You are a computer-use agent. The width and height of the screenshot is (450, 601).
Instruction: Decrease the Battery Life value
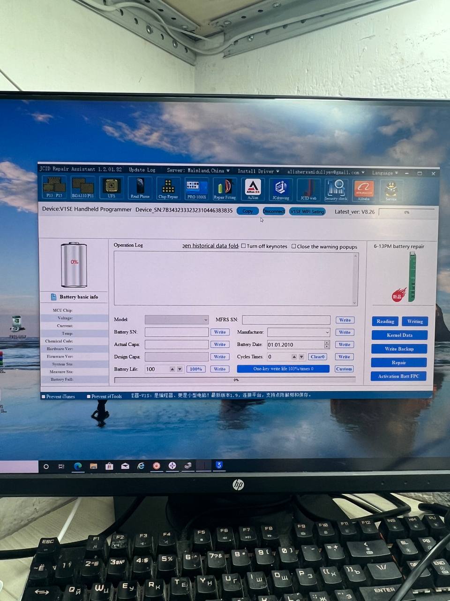180,369
